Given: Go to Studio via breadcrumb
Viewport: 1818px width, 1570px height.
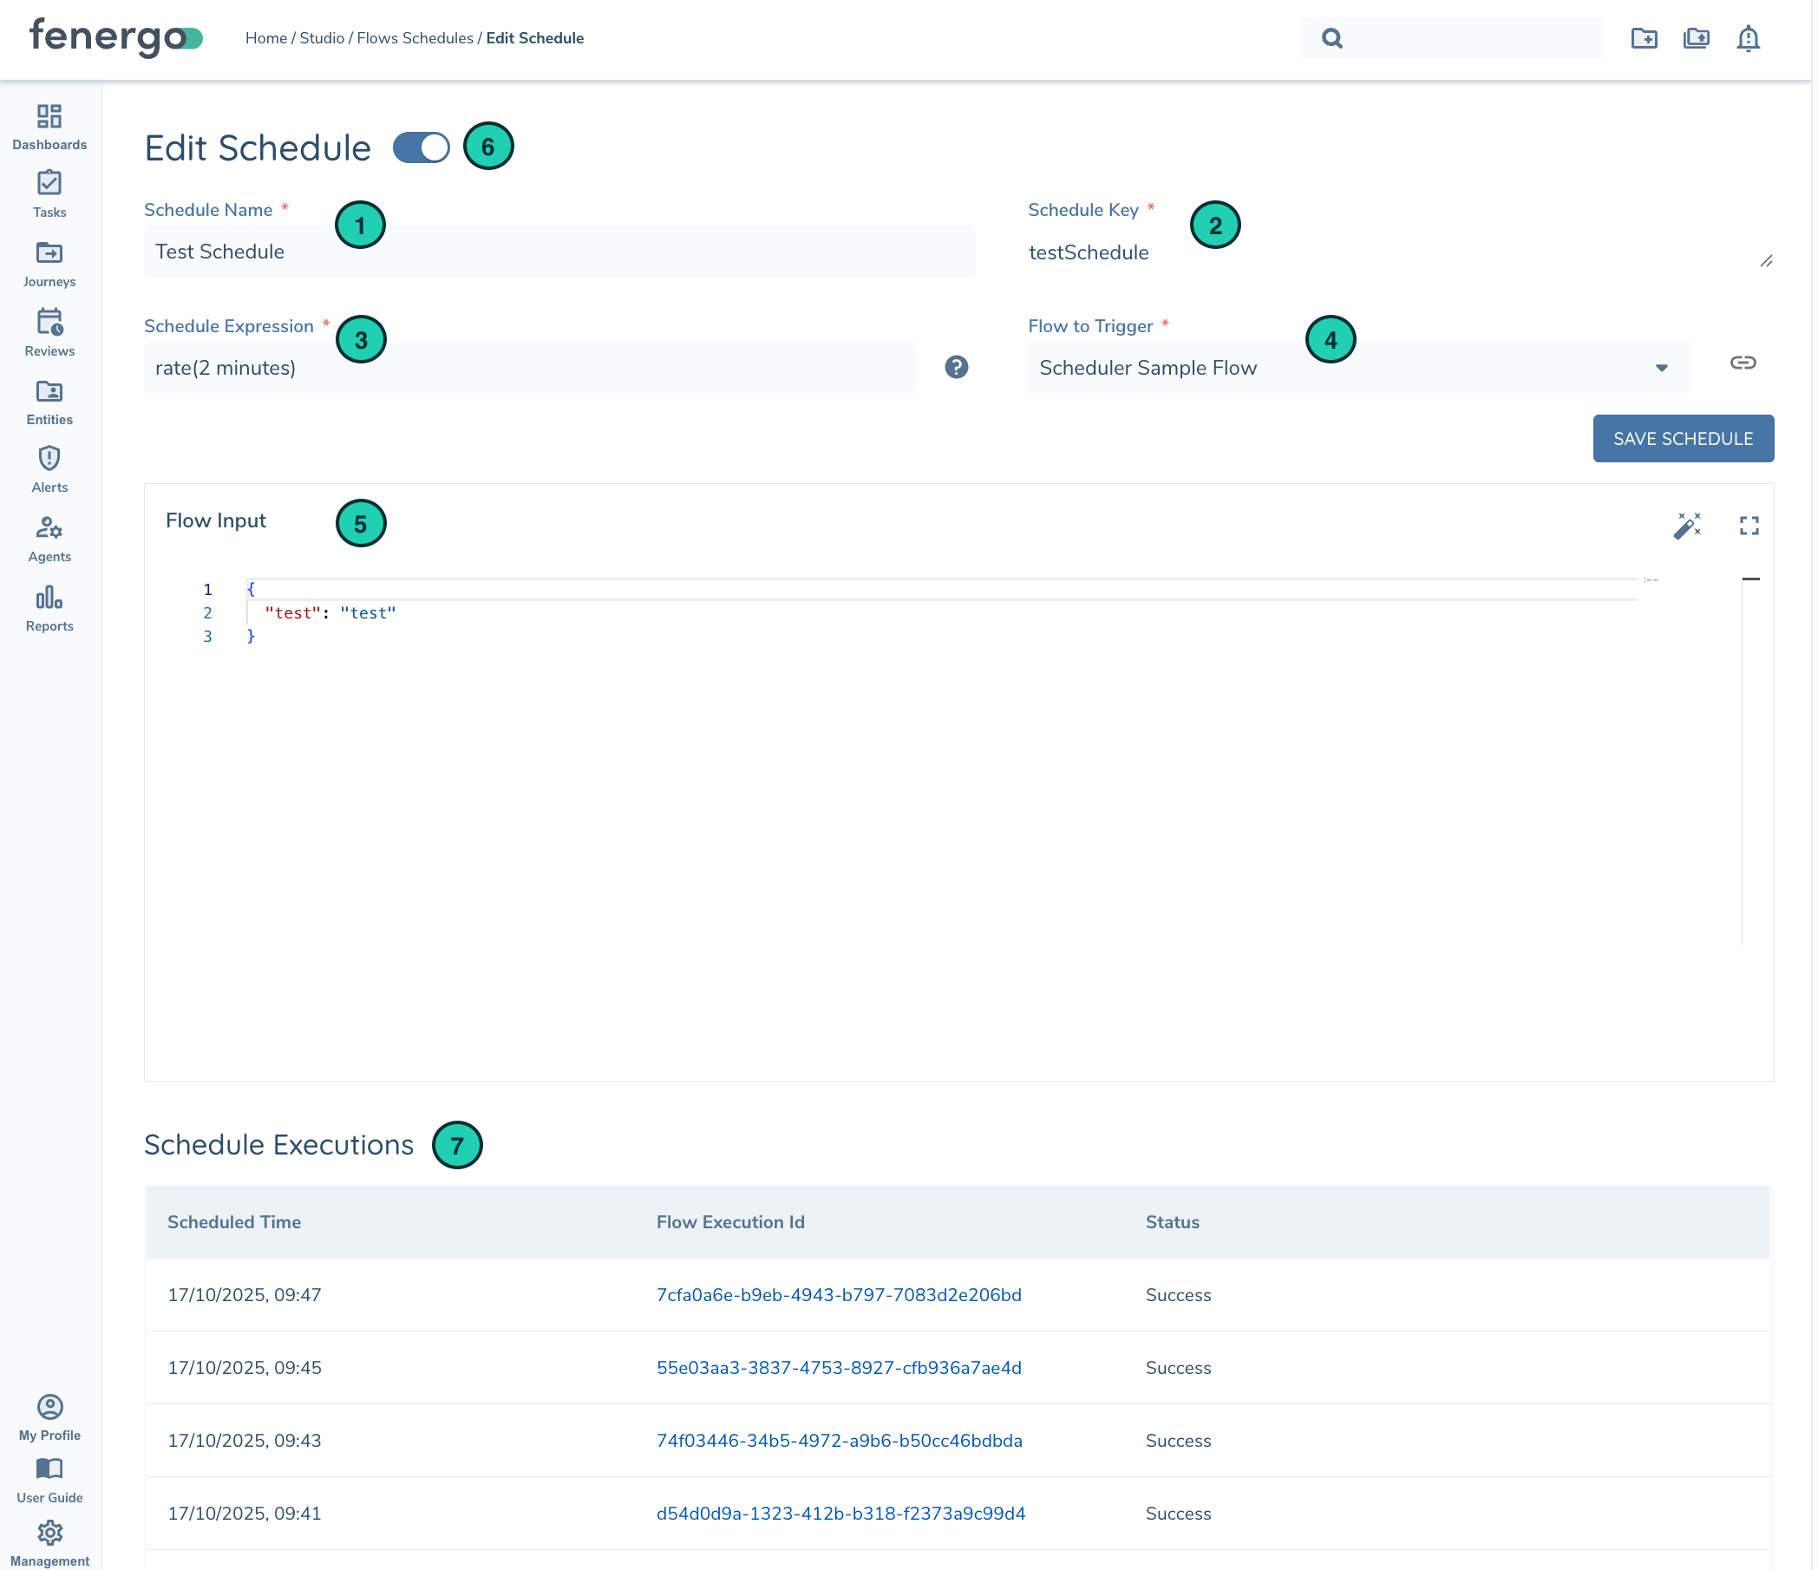Looking at the screenshot, I should pos(321,39).
